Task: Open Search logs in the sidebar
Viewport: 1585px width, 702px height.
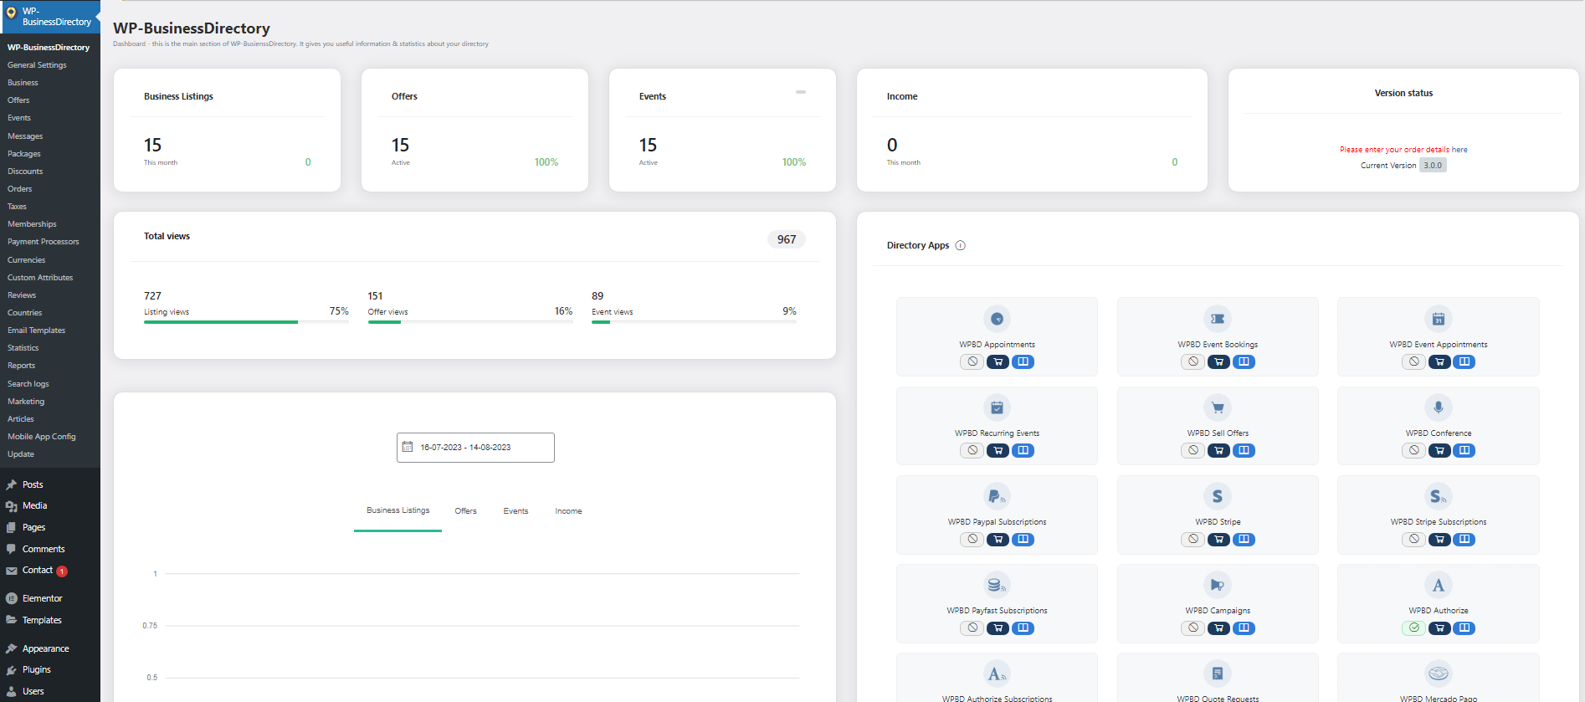Action: click(28, 384)
